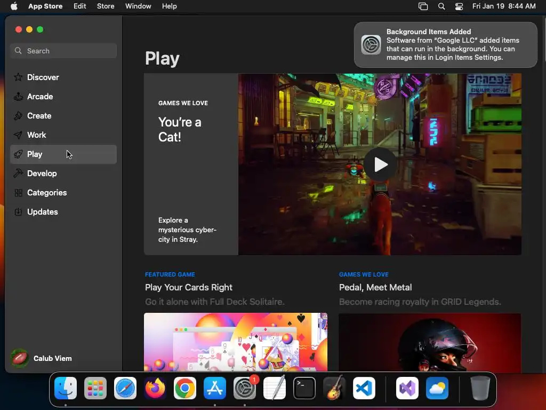Select the Create paintbrush icon

(x=18, y=116)
